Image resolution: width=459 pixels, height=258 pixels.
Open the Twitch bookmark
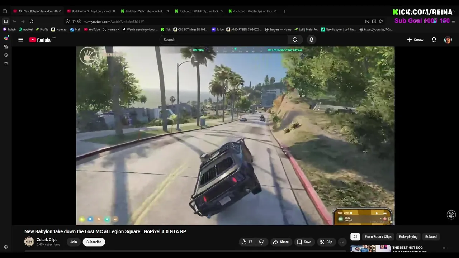pyautogui.click(x=9, y=29)
